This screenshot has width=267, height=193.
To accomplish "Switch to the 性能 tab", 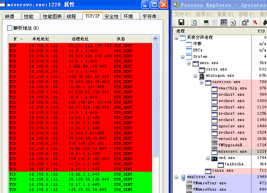I will click(x=31, y=16).
